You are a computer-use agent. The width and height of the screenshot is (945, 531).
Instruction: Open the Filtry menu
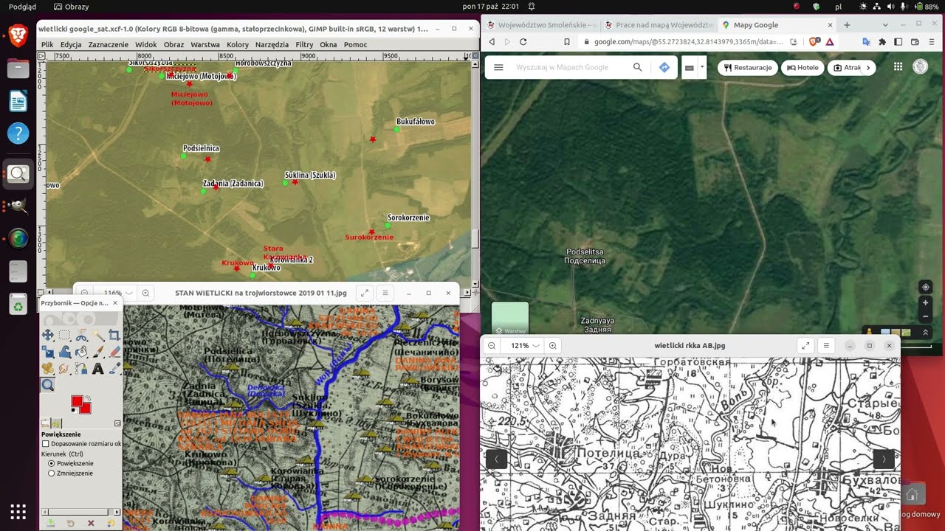coord(304,44)
